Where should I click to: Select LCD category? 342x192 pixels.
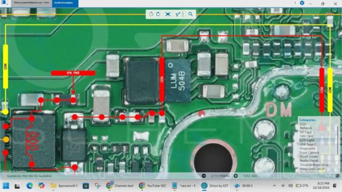pos(303,124)
